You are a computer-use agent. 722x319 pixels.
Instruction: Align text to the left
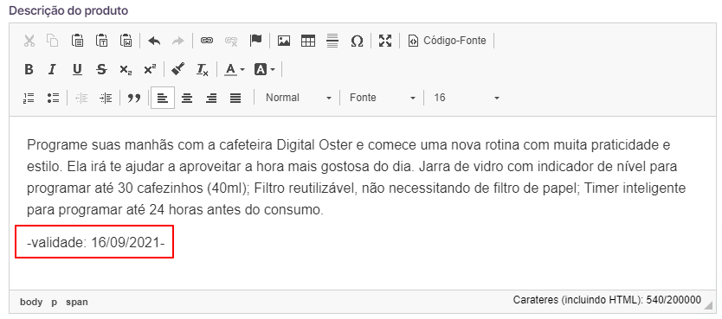tap(163, 98)
